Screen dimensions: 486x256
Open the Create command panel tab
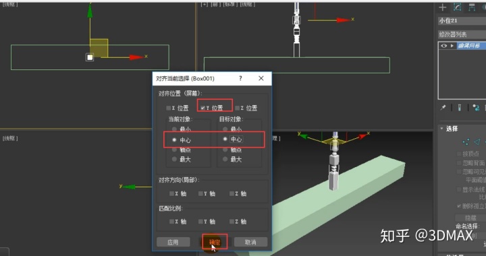(443, 7)
